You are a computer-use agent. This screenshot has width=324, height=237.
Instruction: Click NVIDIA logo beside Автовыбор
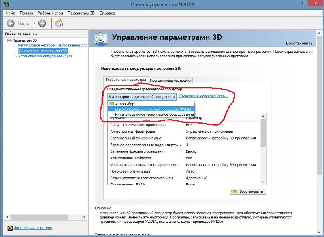tap(112, 104)
